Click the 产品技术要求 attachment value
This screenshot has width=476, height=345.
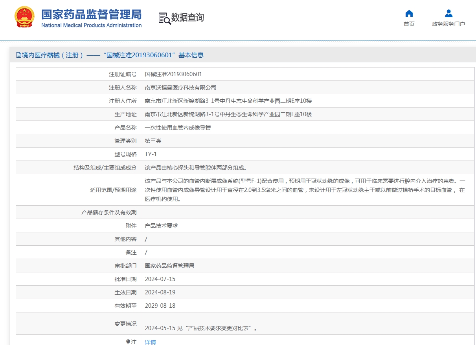click(x=162, y=226)
